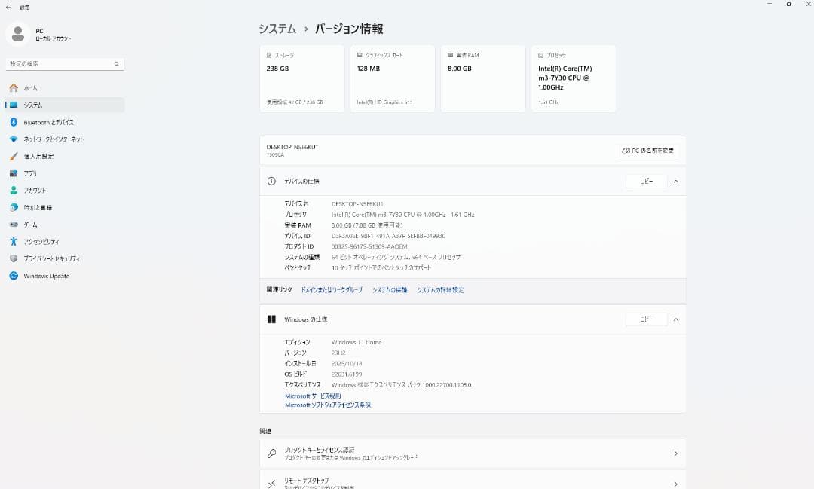814x489 pixels.
Task: Open 時刻と言語 globe clock icon
Action: pos(14,208)
